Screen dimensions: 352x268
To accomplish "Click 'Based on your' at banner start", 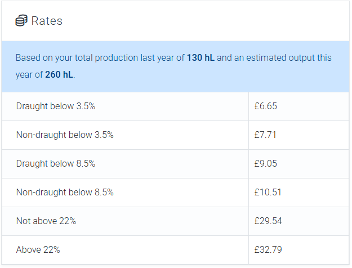I will click(x=41, y=58).
